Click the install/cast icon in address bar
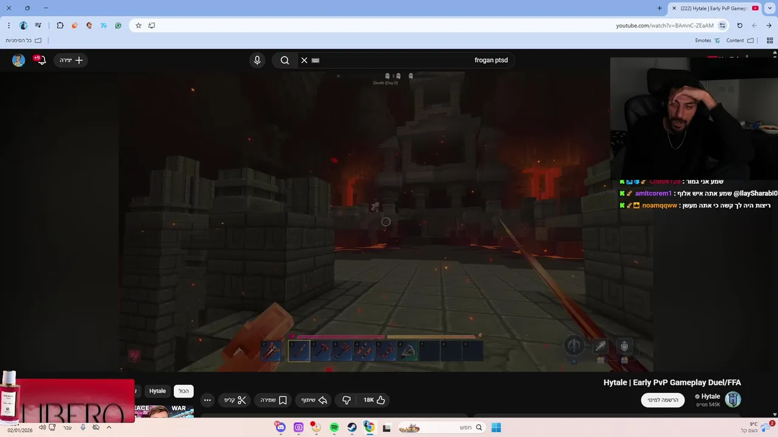This screenshot has height=437, width=778. (152, 25)
